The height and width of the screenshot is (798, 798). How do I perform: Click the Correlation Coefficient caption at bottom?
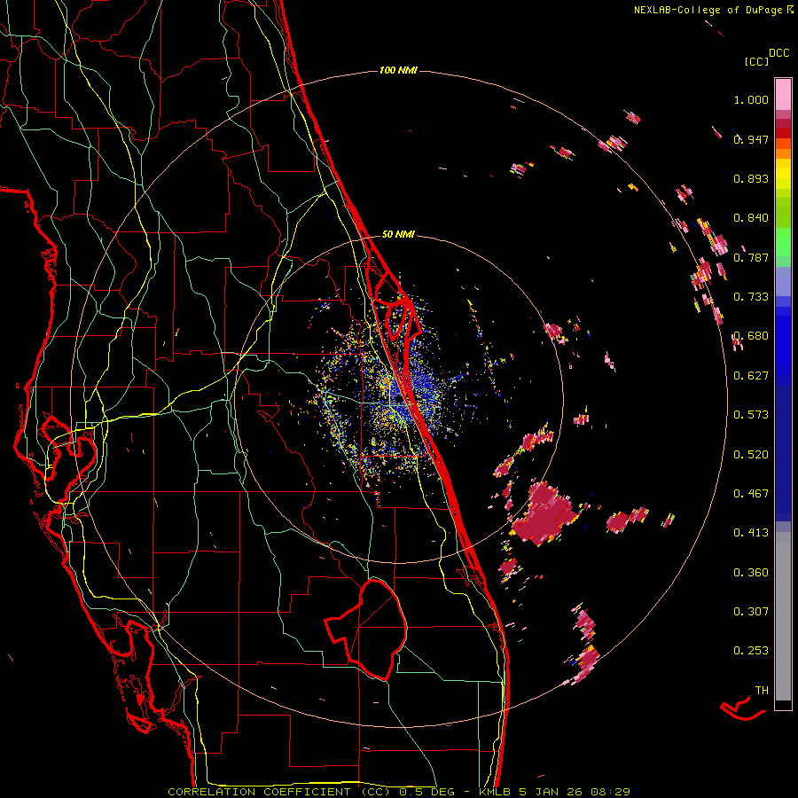click(399, 792)
